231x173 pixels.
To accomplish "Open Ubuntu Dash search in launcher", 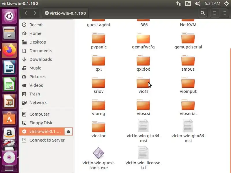I will point(9,16).
